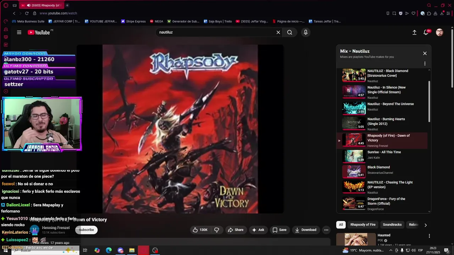Open the MEGA bookmark
Viewport: 454px width, 255px height.
tap(156, 21)
